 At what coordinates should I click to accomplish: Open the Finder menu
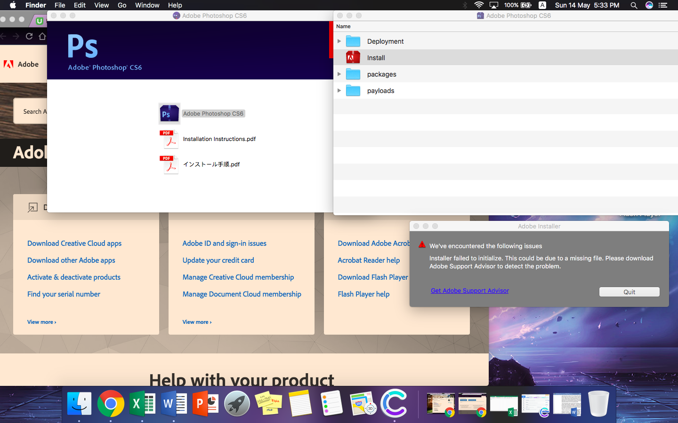click(36, 5)
